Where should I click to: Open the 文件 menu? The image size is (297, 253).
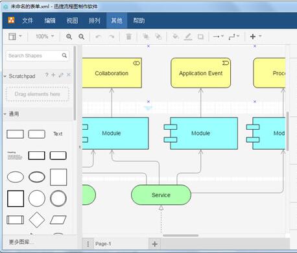(x=27, y=21)
